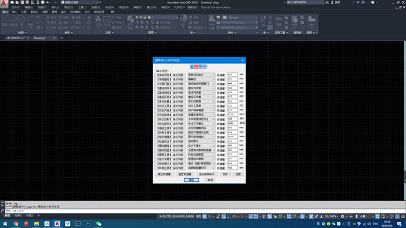Click the layer color swatch in layer dropdown
The image size is (406, 228).
[x=150, y=17]
